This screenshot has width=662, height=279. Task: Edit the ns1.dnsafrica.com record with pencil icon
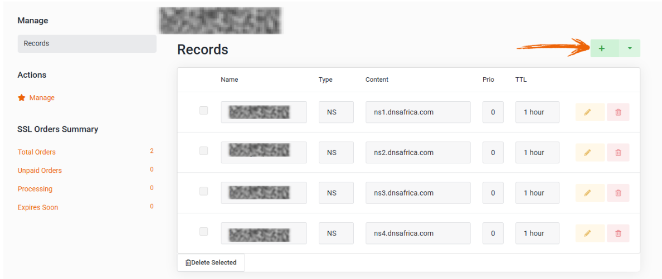pos(590,112)
